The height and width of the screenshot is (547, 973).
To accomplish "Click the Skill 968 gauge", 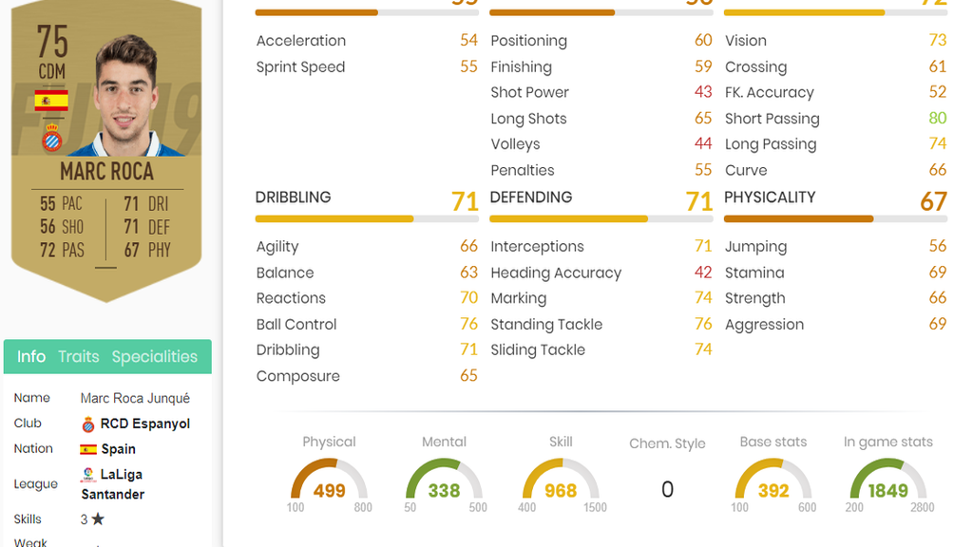I will tap(561, 480).
